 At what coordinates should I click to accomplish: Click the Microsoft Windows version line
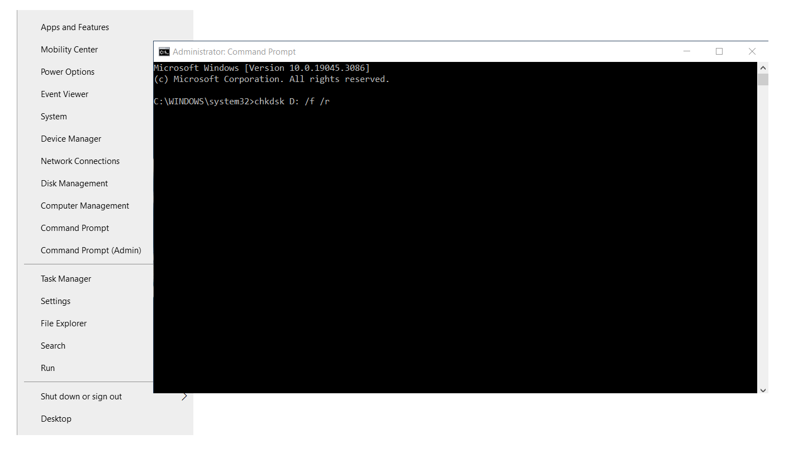pos(262,68)
